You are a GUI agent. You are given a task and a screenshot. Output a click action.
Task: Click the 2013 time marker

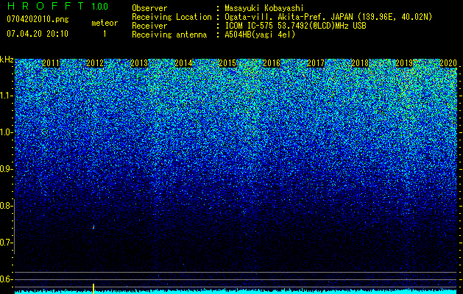pos(139,63)
